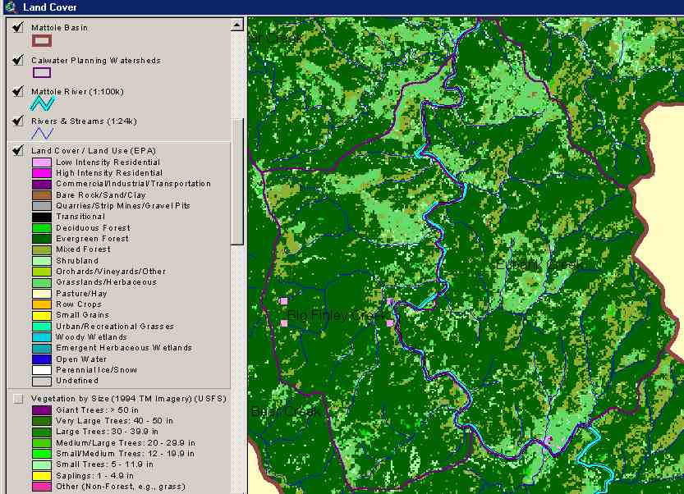Select the Giant Trees purple legend swatch

click(x=42, y=410)
